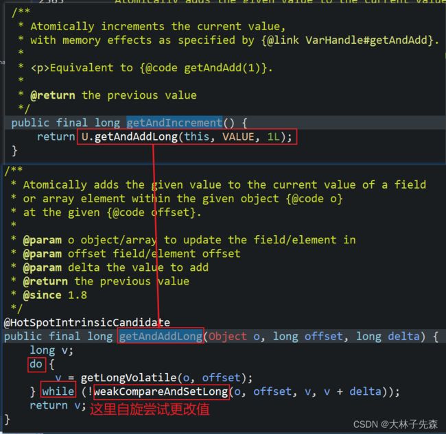Image resolution: width=446 pixels, height=434 pixels.
Task: Click the weakCompareAndSetLong call
Action: 161,391
